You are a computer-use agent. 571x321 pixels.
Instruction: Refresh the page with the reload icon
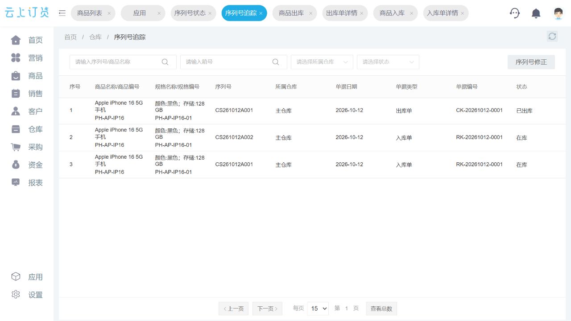tap(552, 36)
